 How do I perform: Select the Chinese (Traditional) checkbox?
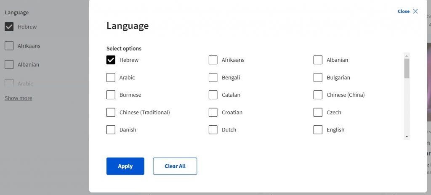pyautogui.click(x=111, y=112)
